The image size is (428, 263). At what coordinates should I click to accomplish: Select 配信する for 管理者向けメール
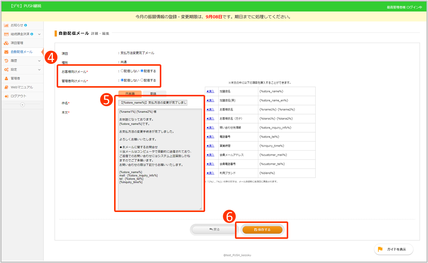[x=142, y=80]
